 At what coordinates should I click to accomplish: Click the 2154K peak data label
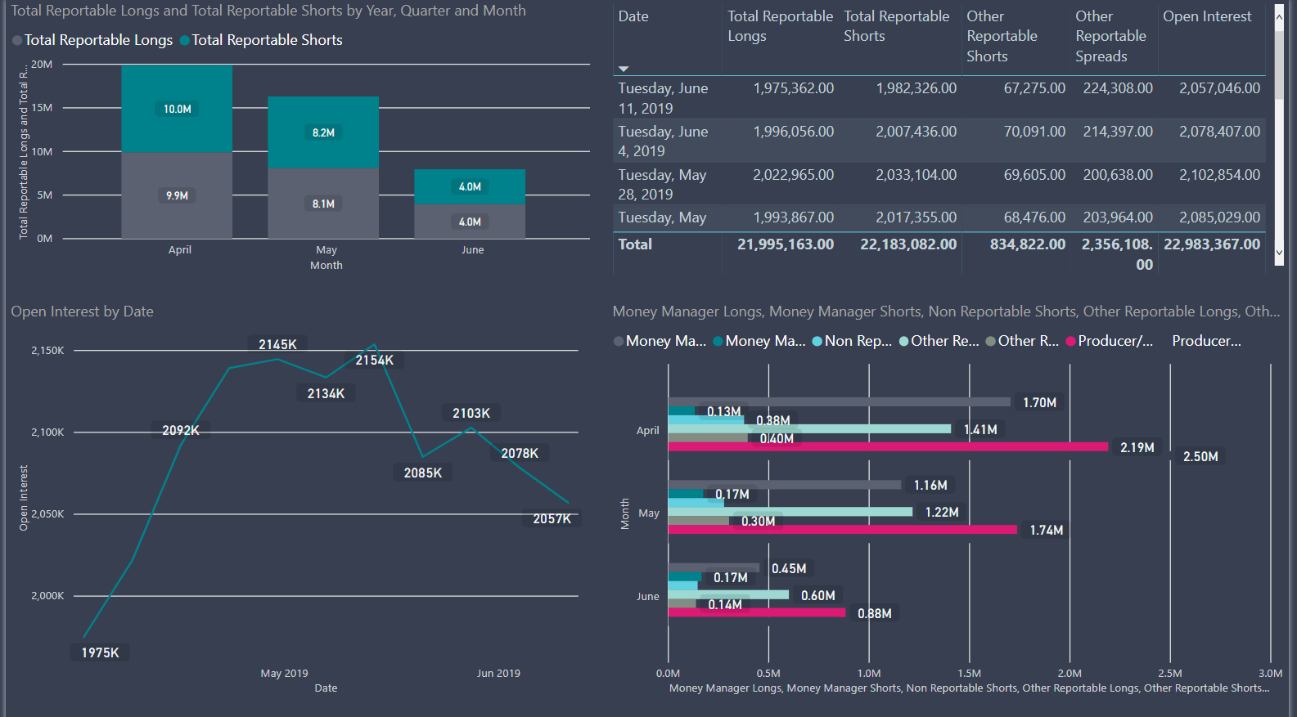tap(375, 361)
